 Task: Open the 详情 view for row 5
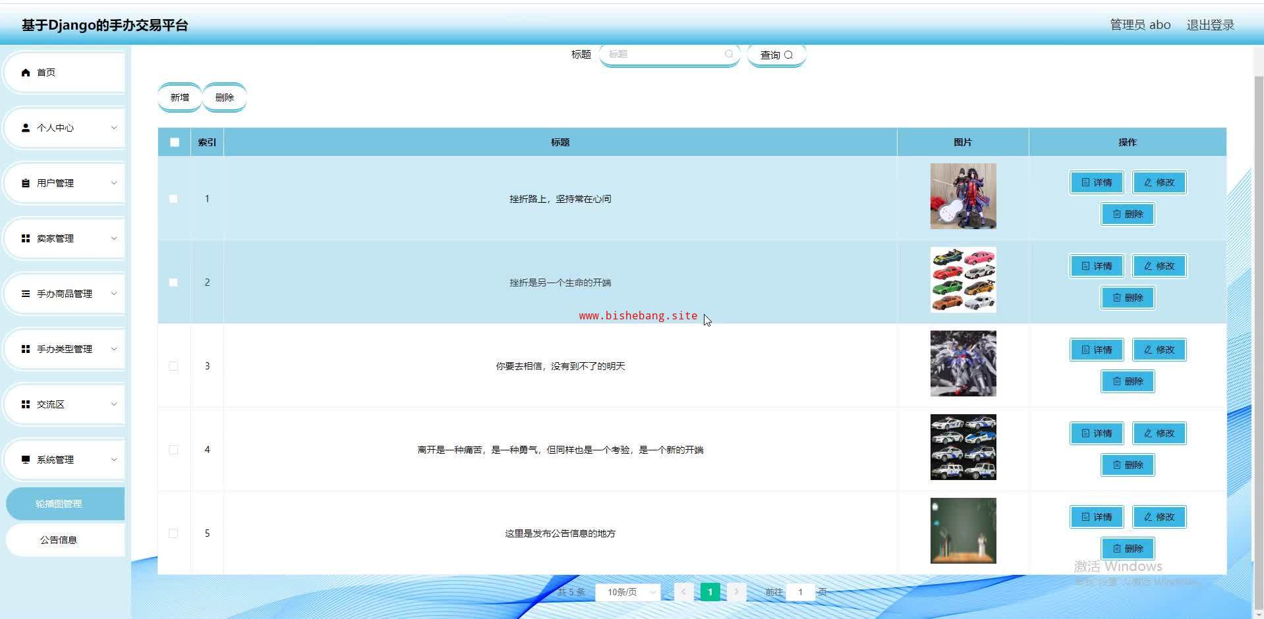tap(1097, 517)
